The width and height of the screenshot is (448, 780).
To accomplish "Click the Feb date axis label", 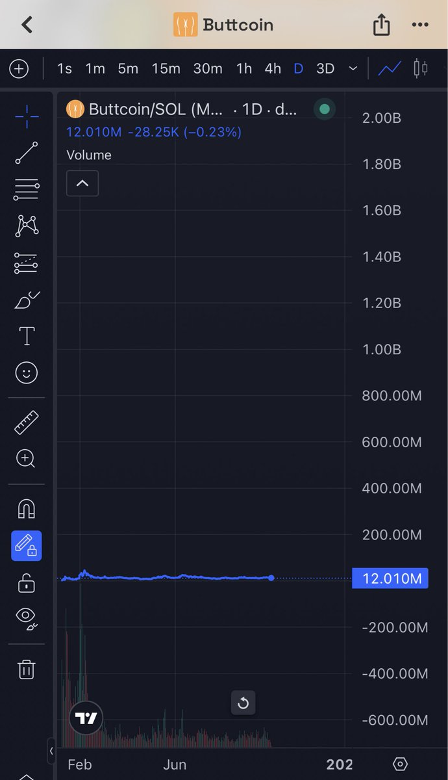I will click(x=80, y=764).
